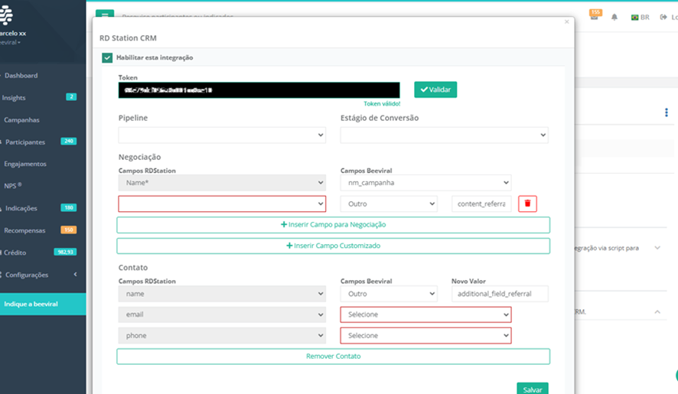678x394 pixels.
Task: Click the 180 badge on Indicações
Action: 69,207
